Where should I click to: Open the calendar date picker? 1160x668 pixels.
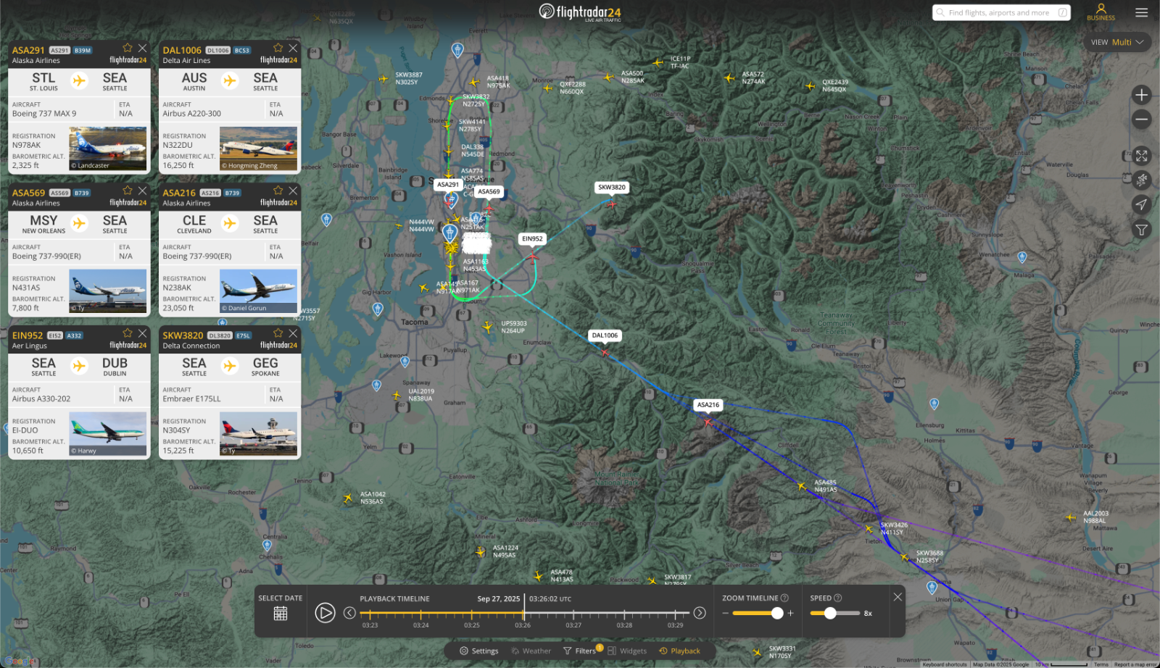[x=281, y=614]
